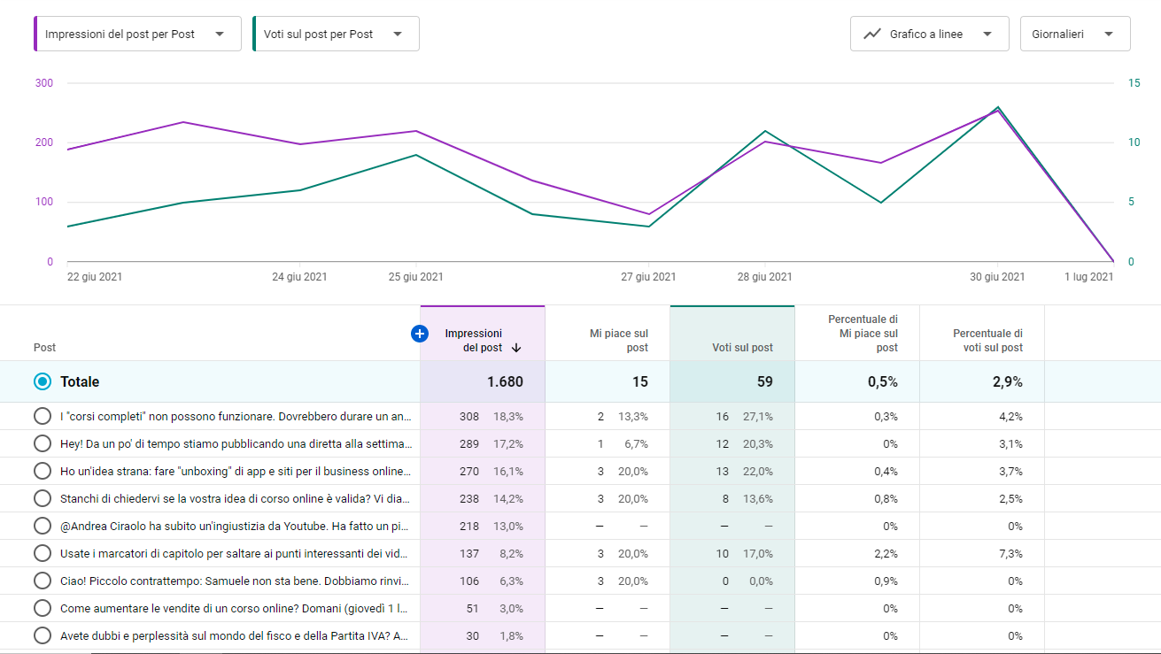Click chart axis date '1 lug 2021'
1161x654 pixels.
point(1088,277)
